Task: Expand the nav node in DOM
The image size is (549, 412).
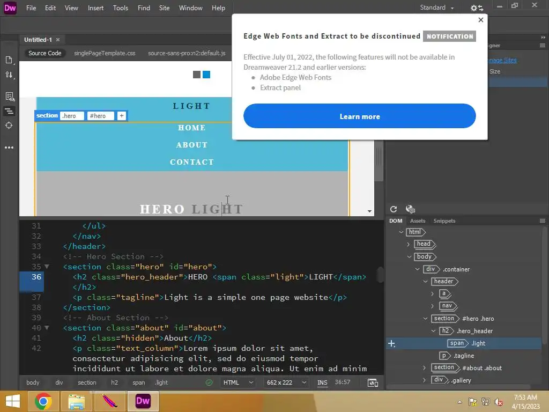Action: (433, 306)
